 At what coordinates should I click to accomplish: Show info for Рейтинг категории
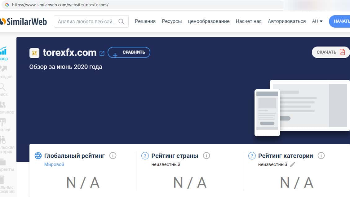coord(321,155)
